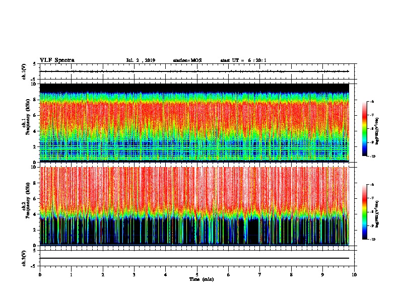Viewport: 399px width, 308px height.
Task: Click the time axis tick label 4
Action: (166, 275)
